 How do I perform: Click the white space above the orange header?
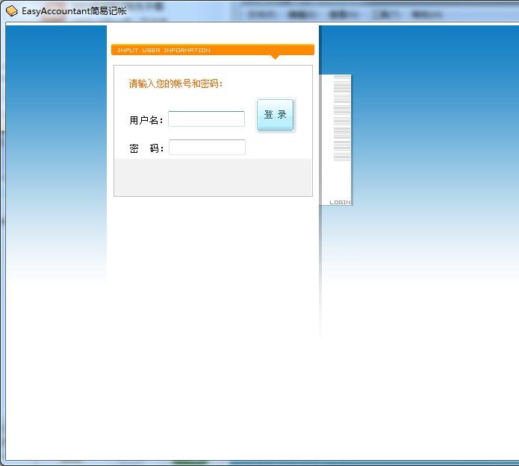(x=213, y=34)
